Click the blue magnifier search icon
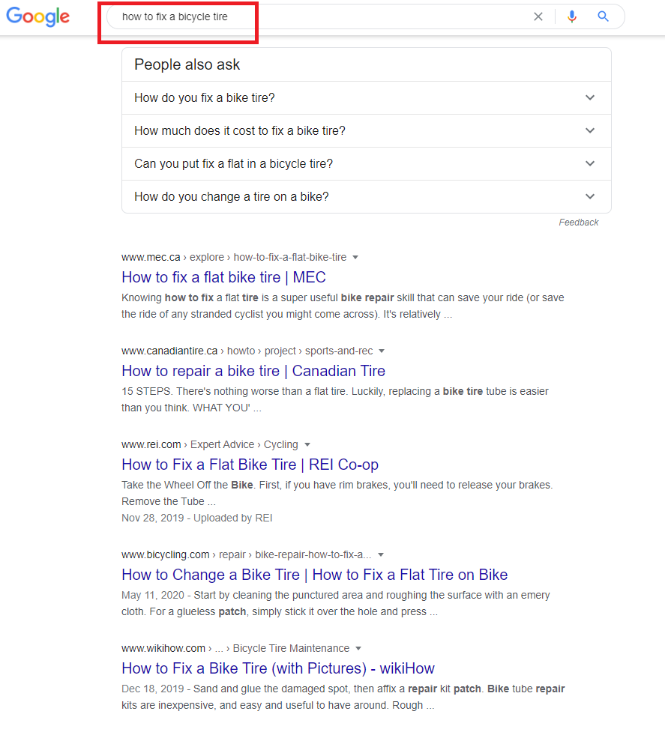 603,16
